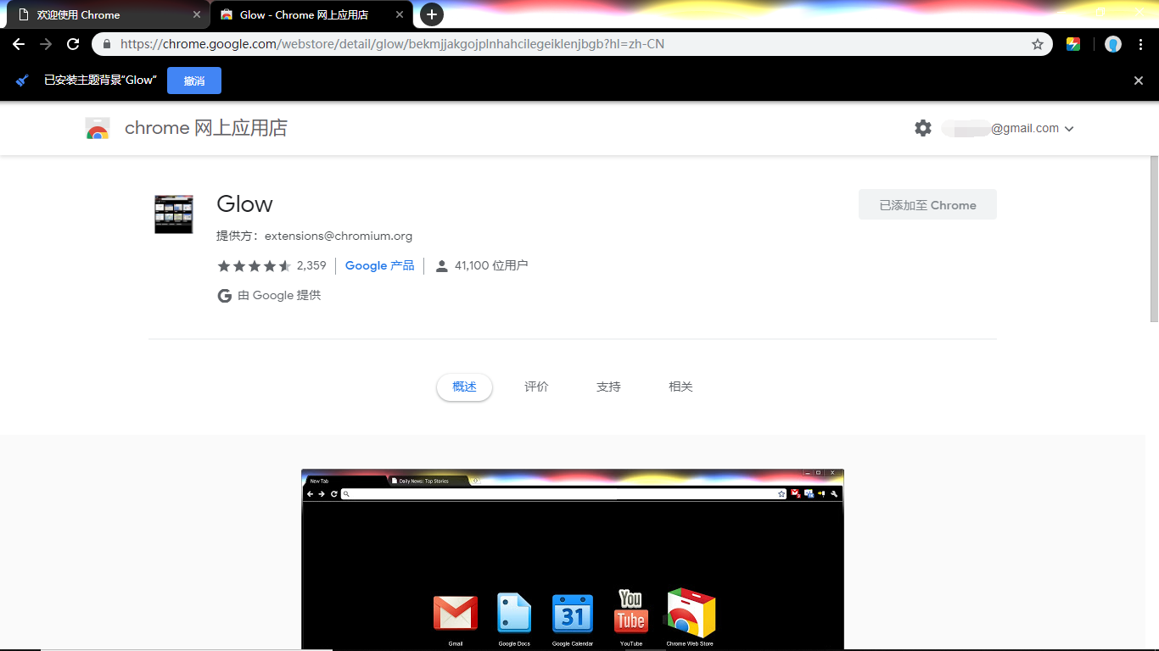Viewport: 1159px width, 651px height.
Task: Open the Chrome three-dot menu
Action: [1140, 44]
